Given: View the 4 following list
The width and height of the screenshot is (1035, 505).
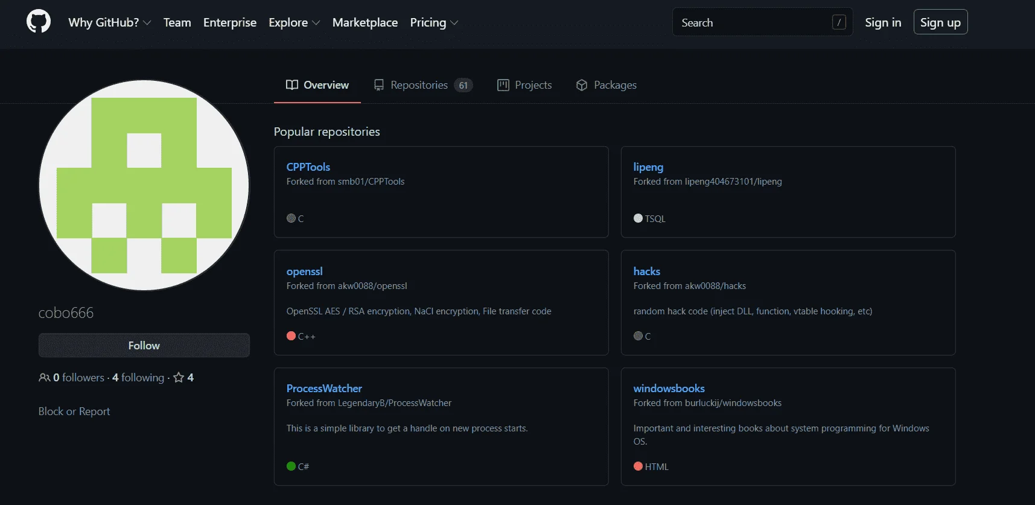Looking at the screenshot, I should coord(138,378).
